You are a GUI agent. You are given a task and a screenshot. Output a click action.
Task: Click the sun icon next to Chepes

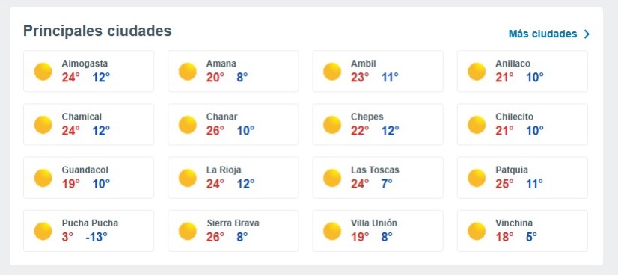(x=332, y=125)
